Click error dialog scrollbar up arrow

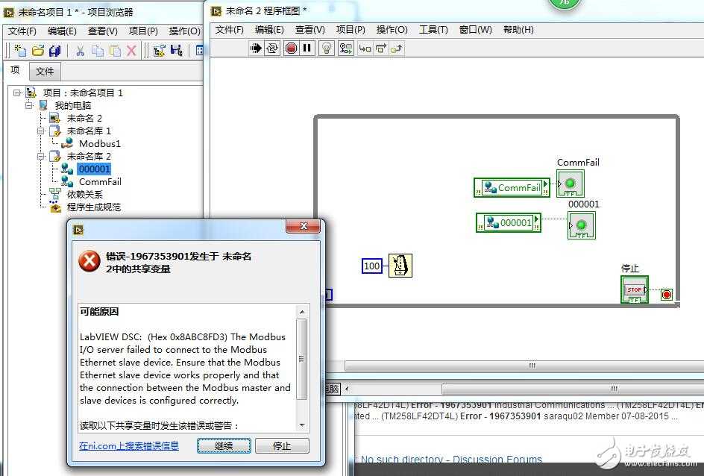coord(302,312)
